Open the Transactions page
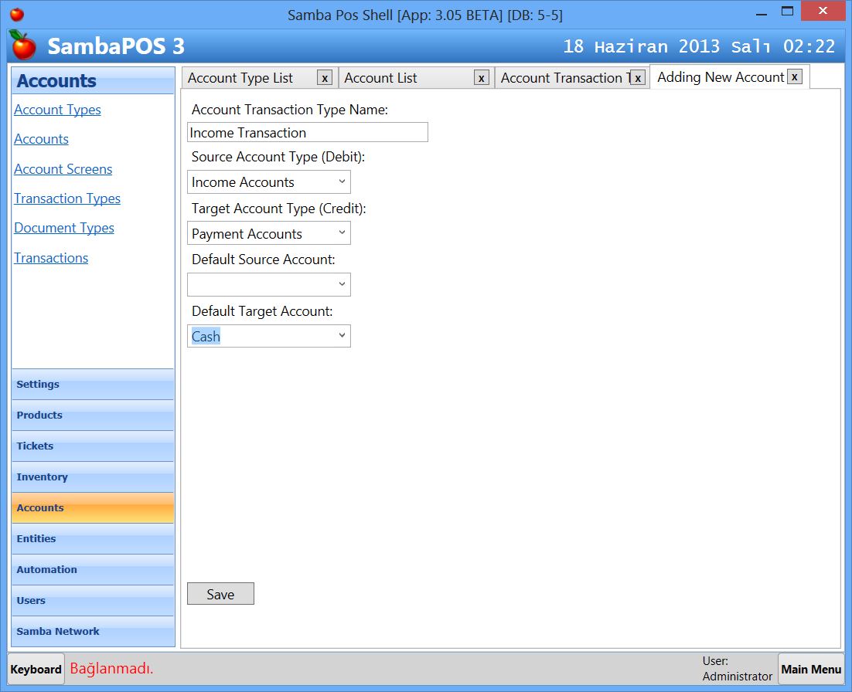 pos(51,257)
